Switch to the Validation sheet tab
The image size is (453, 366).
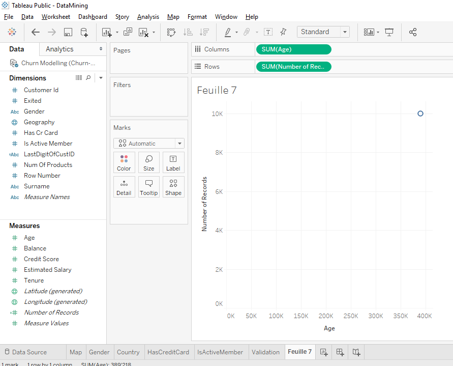pos(266,352)
